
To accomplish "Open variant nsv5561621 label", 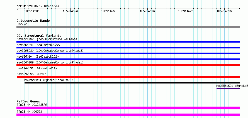I will (232, 86).
